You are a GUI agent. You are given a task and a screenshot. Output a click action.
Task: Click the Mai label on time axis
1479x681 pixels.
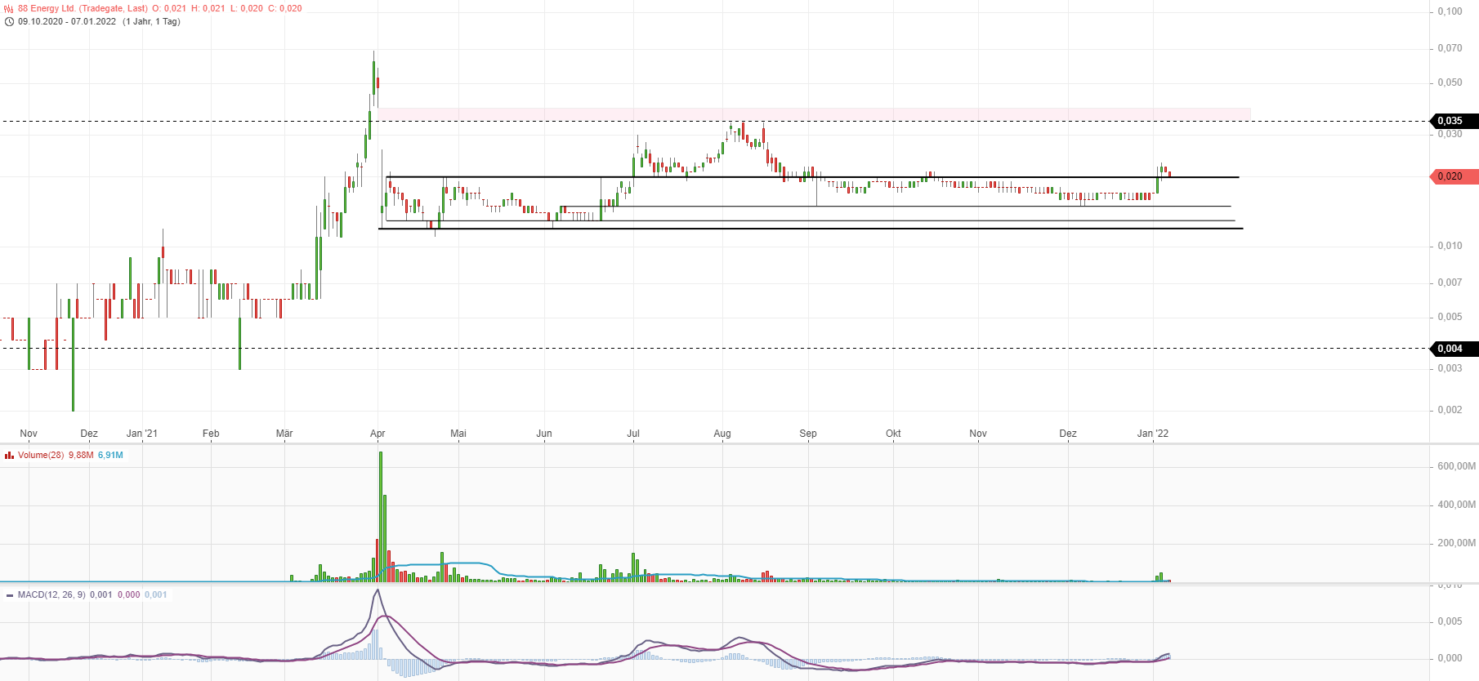coord(458,434)
